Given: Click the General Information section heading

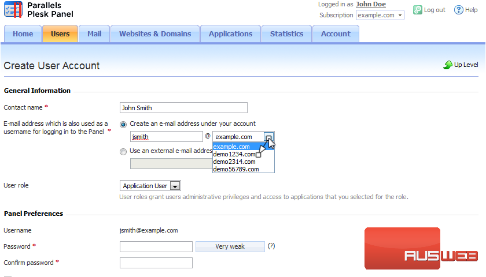Looking at the screenshot, I should click(37, 91).
